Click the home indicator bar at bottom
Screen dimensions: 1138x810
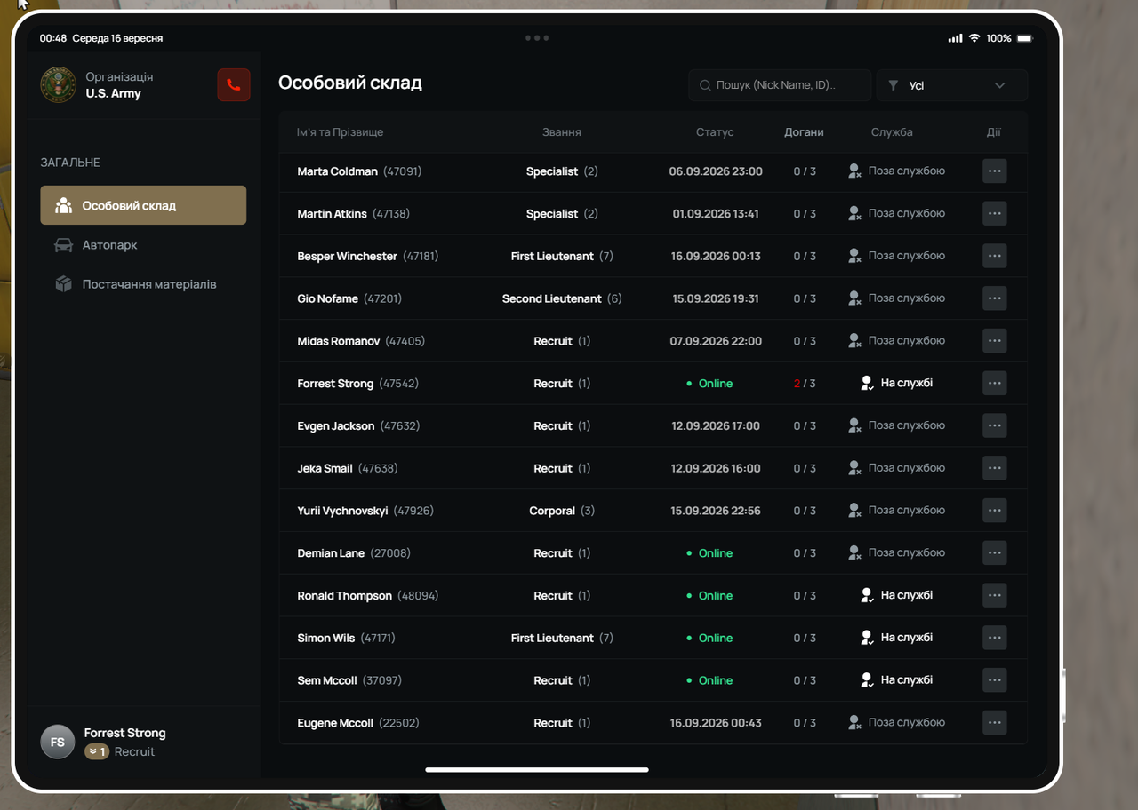pyautogui.click(x=537, y=770)
